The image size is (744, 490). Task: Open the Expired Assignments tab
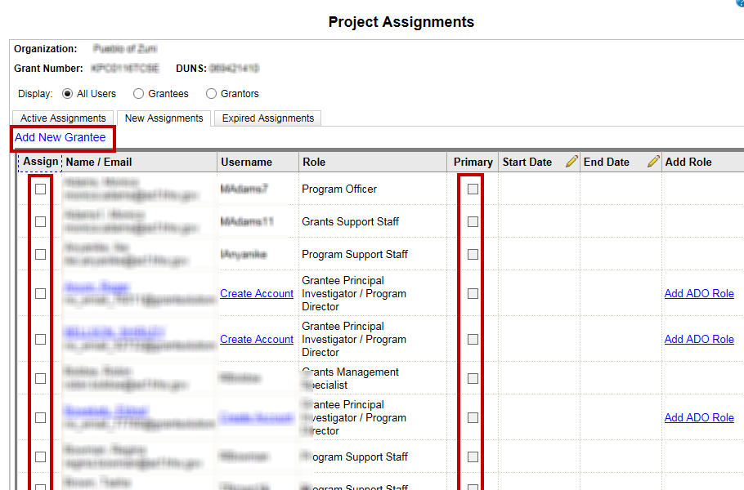click(x=267, y=118)
